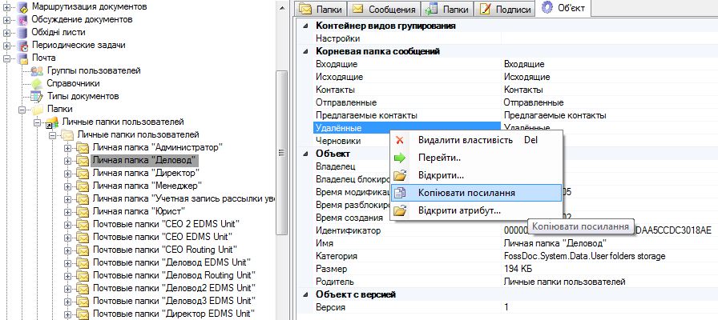Screen dimensions: 718x320
Task: Open the Подписи tab
Action: (x=505, y=10)
